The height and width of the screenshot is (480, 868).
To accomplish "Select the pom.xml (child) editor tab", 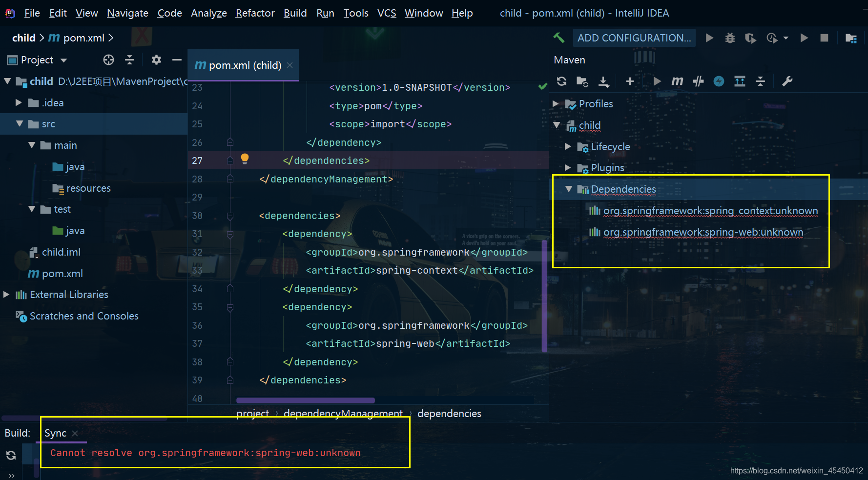I will [x=243, y=65].
